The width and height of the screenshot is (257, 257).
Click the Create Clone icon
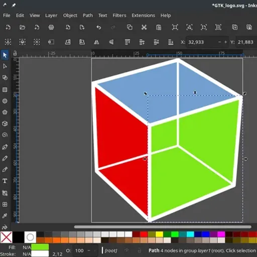249,27
